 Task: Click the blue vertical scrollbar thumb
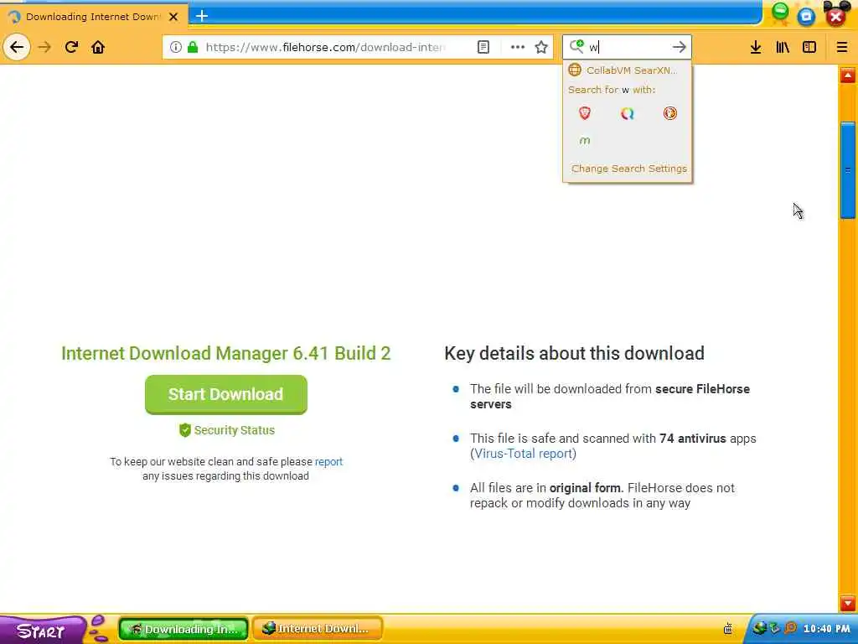point(848,170)
